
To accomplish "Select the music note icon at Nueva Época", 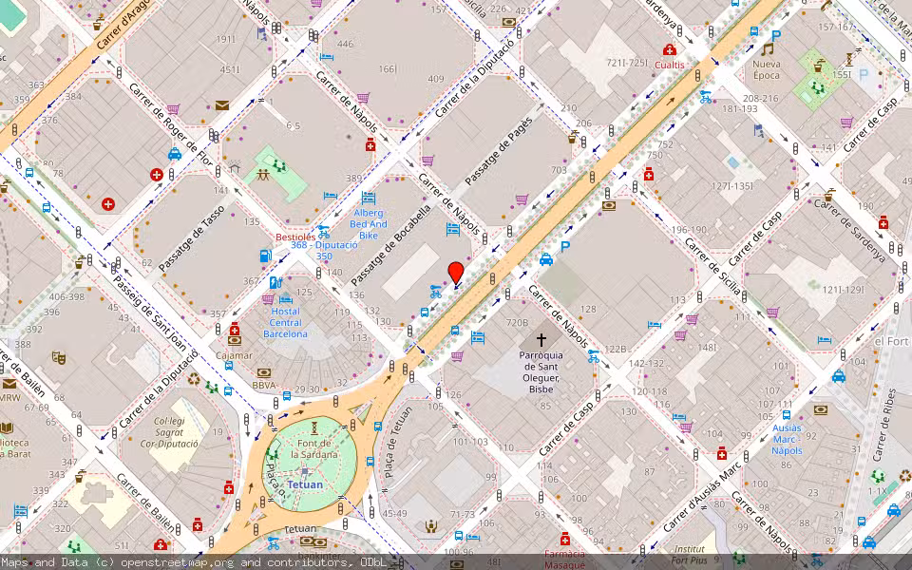I will coord(767,50).
